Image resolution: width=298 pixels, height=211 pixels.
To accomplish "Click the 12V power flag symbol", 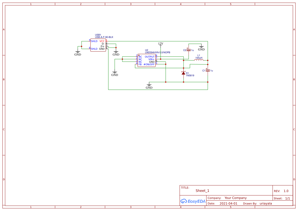I will 160,45.
